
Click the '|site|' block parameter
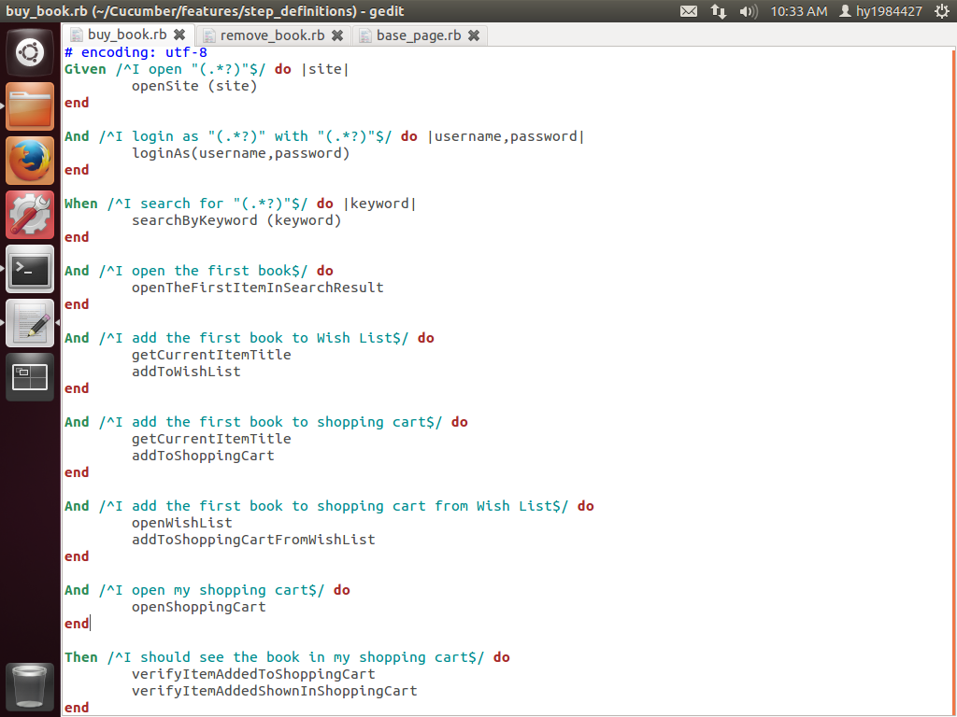(324, 69)
